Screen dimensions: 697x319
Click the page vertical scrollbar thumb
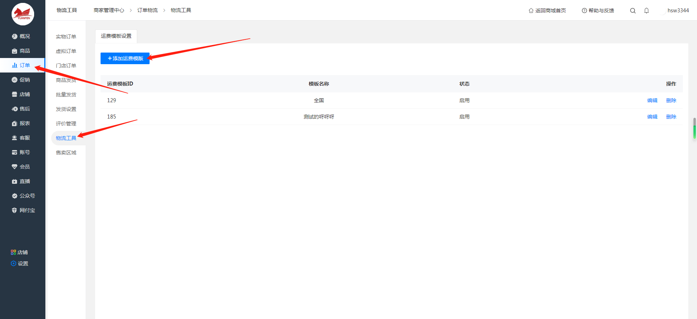[694, 128]
